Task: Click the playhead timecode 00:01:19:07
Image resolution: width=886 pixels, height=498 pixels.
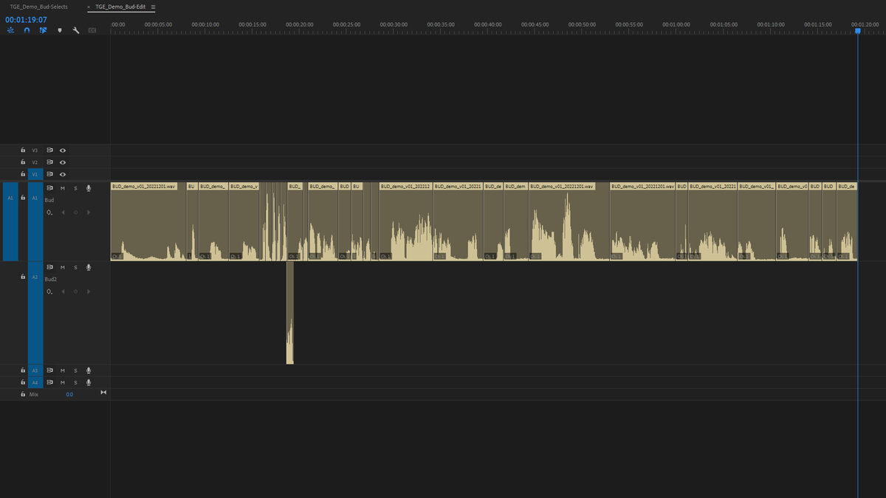Action: [26, 20]
